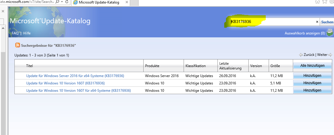Click the RSS feed icon beside Suchergebnisse

click(x=17, y=45)
